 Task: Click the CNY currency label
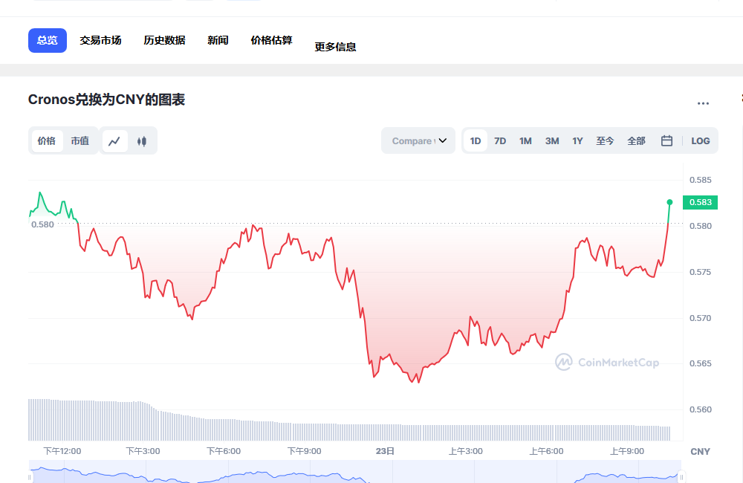click(701, 452)
